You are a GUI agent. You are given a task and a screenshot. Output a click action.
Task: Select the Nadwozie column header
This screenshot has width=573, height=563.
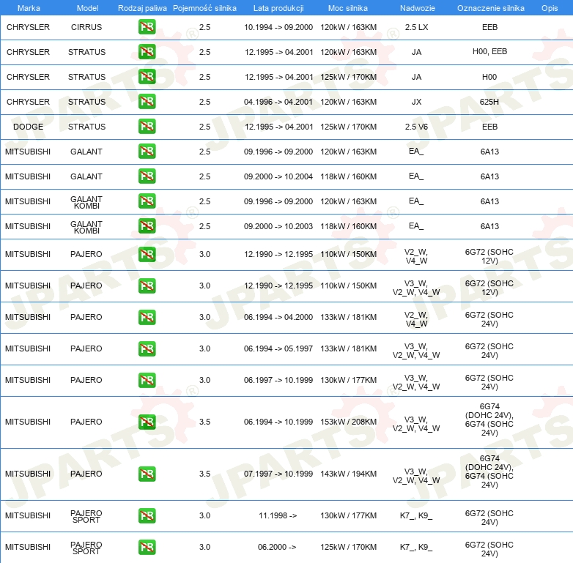click(418, 8)
